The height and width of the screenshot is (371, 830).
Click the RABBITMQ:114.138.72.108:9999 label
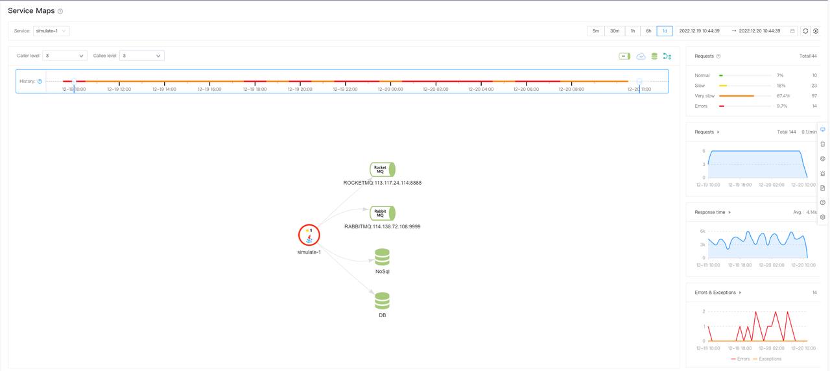(383, 226)
